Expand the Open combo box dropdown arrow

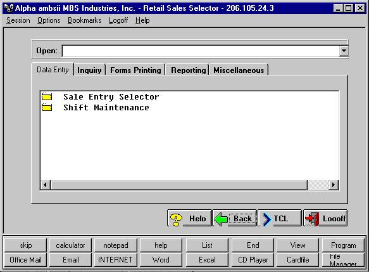(344, 51)
